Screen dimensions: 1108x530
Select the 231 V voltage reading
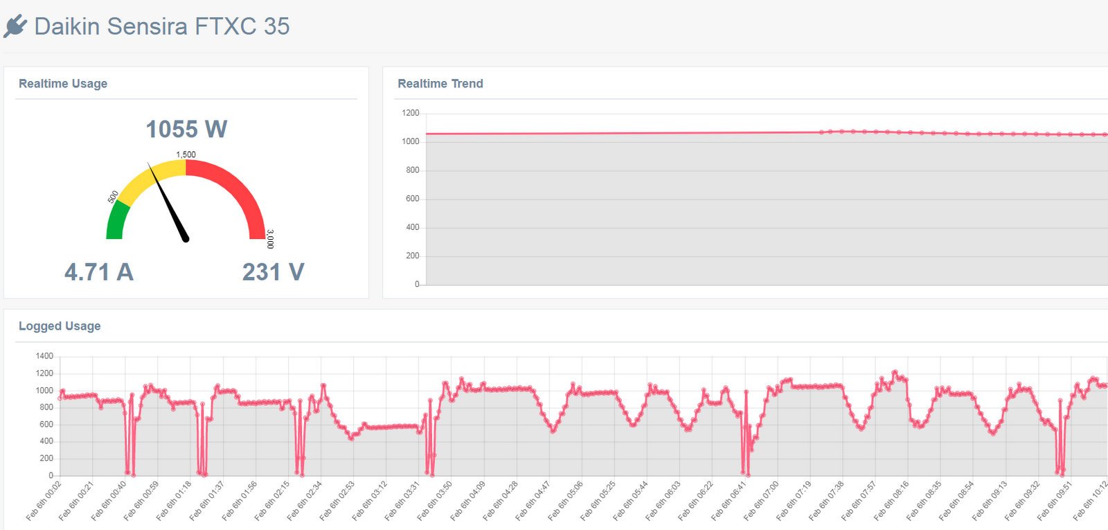click(274, 272)
